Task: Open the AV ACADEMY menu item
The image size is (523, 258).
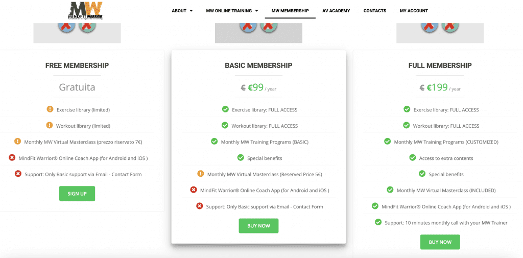Action: pyautogui.click(x=336, y=11)
